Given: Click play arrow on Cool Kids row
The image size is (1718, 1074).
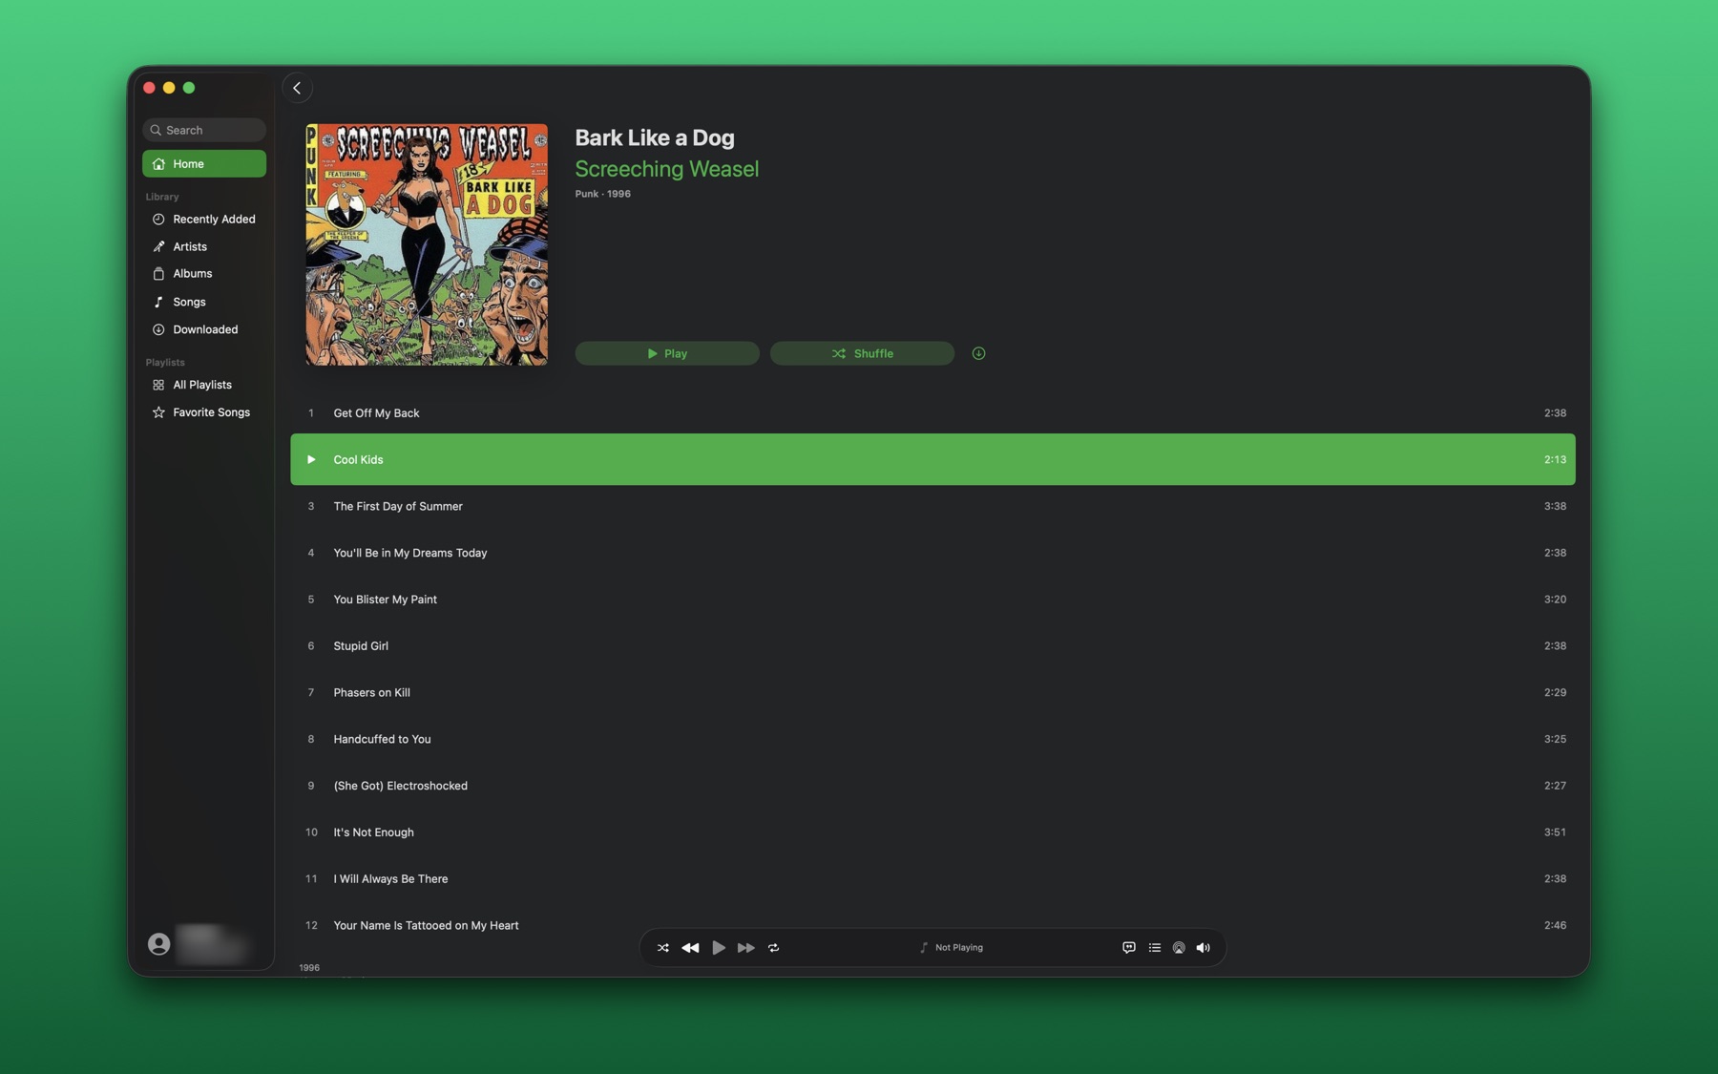Looking at the screenshot, I should pos(311,460).
